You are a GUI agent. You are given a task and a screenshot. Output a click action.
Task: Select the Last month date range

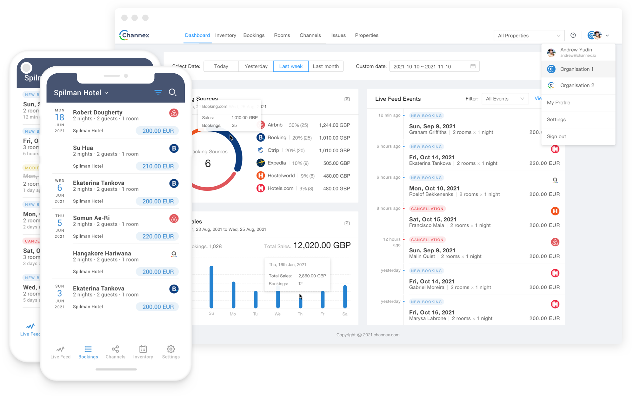tap(325, 66)
